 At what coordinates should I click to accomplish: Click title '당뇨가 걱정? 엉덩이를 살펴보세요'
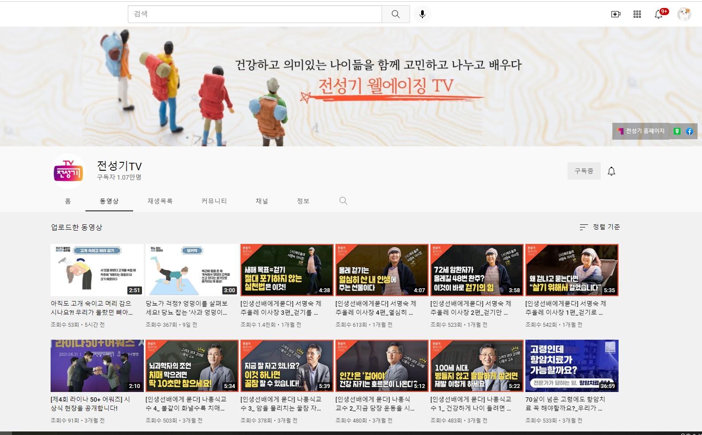pos(187,308)
